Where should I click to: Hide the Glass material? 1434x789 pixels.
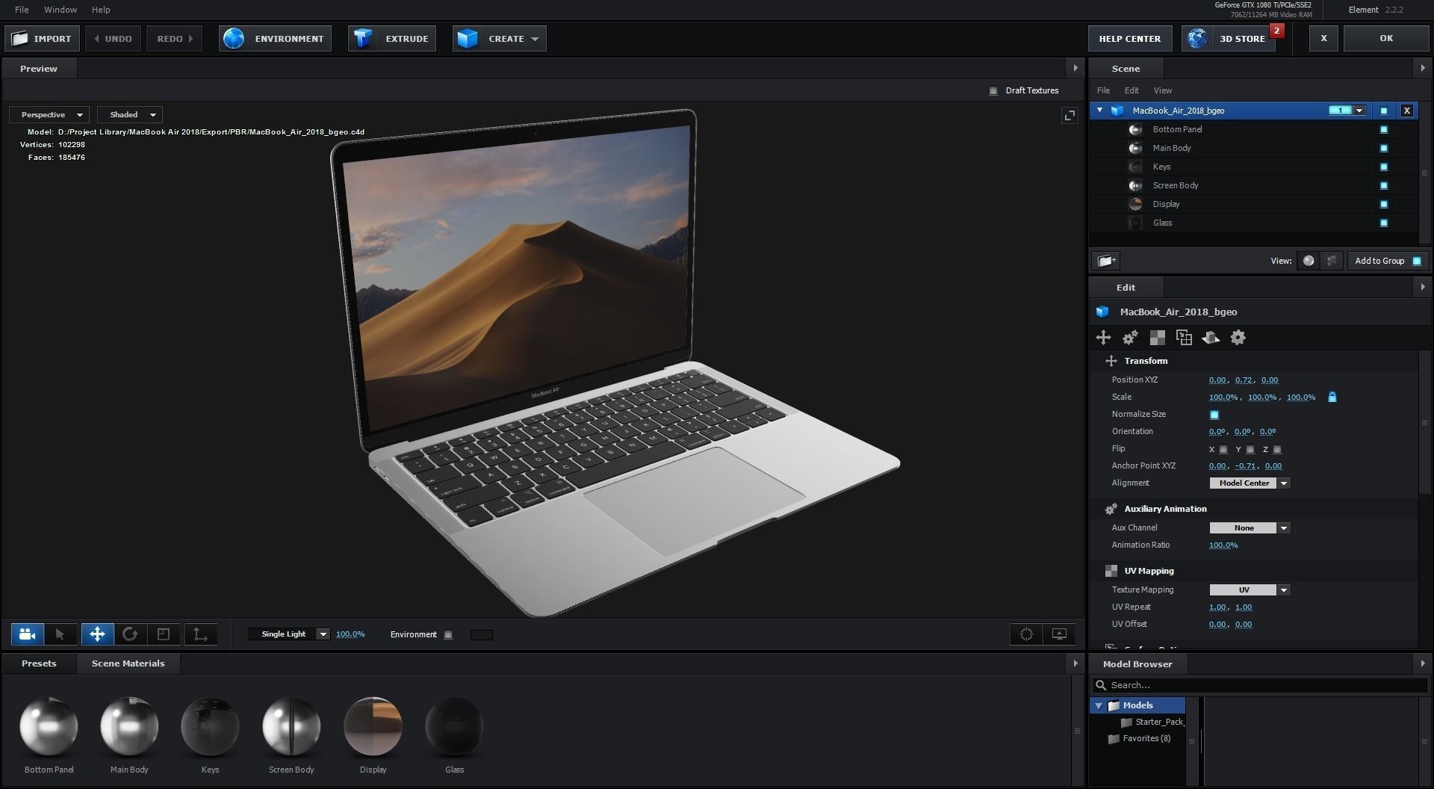1383,223
